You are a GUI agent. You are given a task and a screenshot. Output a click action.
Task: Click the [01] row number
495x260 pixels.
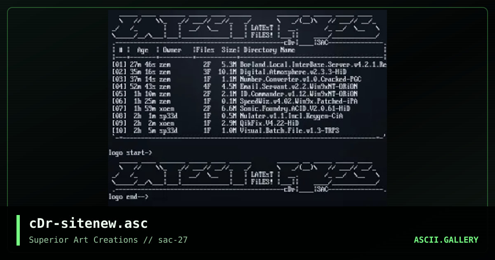tap(119, 65)
